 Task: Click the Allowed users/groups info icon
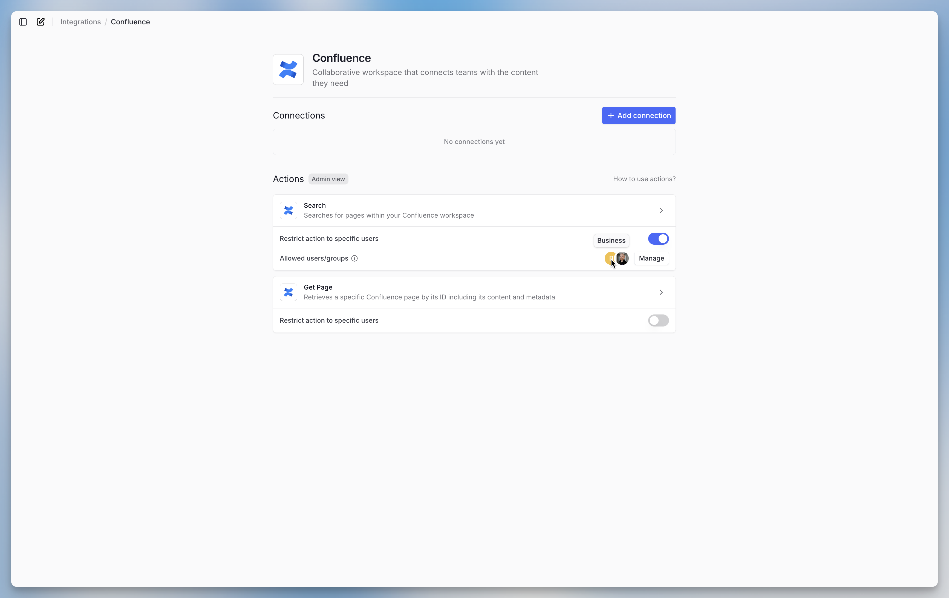(x=354, y=258)
